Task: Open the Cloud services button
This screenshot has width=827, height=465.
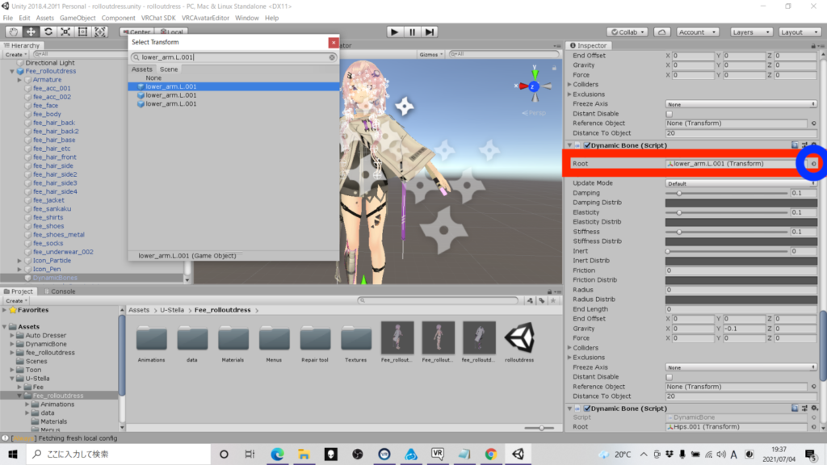Action: pos(662,32)
